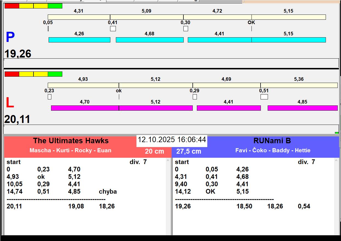Viewport: 341px width, 241px height.
Task: Click the 0,23 start box in lane L
Action: (49, 97)
